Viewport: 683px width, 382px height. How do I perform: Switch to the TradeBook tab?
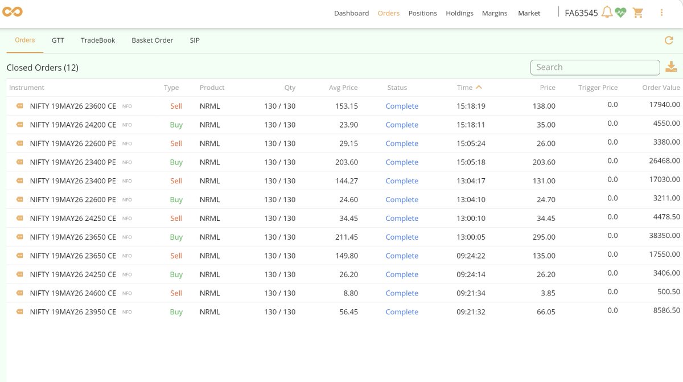(98, 40)
